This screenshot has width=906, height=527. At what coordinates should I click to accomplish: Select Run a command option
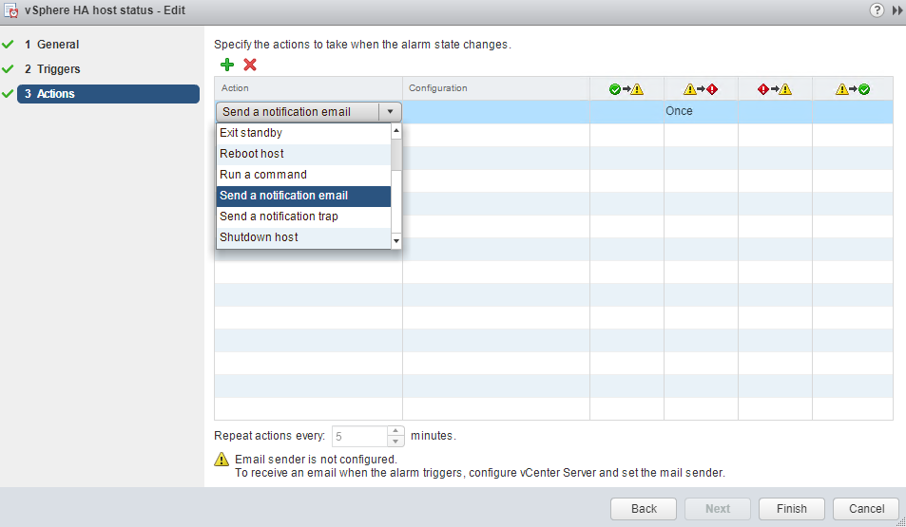pyautogui.click(x=263, y=175)
